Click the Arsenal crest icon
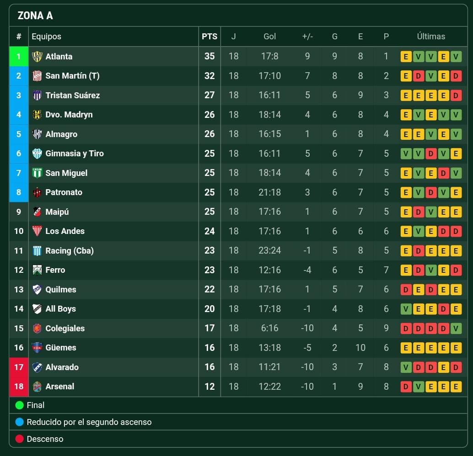The image size is (473, 456). (37, 387)
